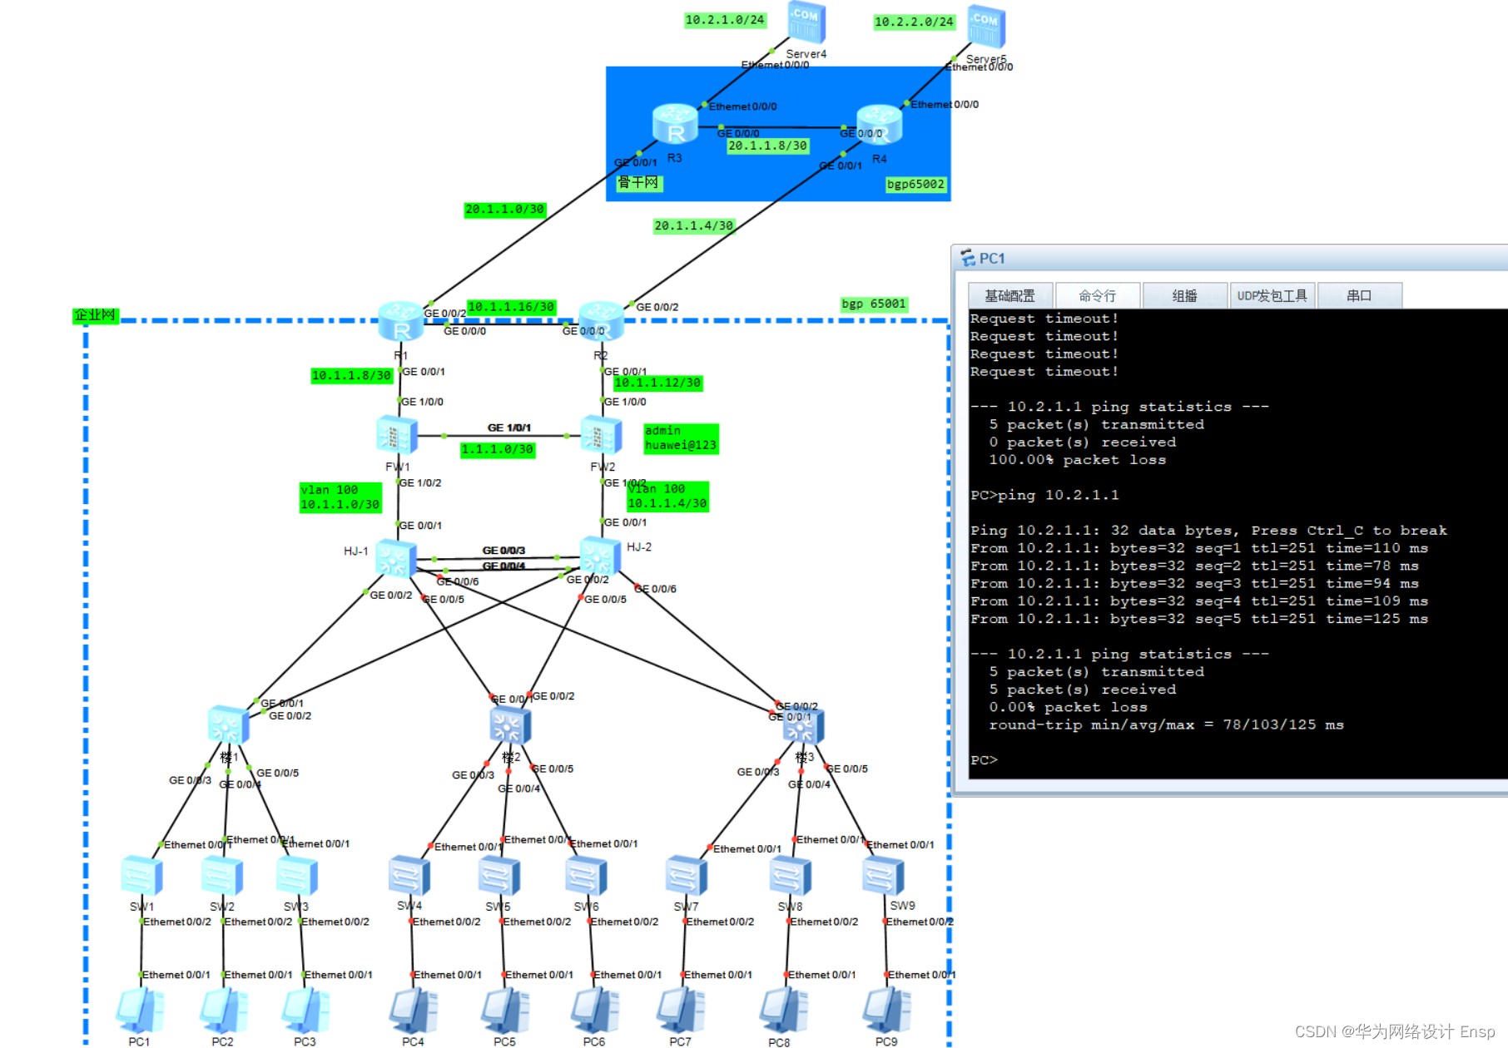The height and width of the screenshot is (1048, 1508).
Task: Click the bgp 65001 label
Action: tap(874, 304)
